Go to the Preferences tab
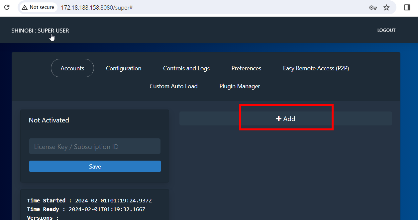Viewport: 418px width, 220px height. (x=246, y=68)
